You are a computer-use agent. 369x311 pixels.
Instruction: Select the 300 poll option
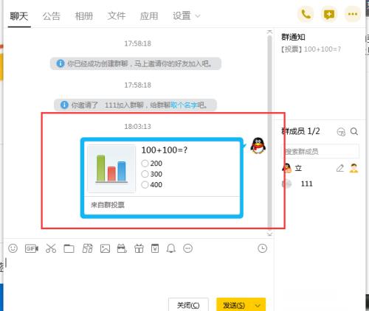[152, 174]
